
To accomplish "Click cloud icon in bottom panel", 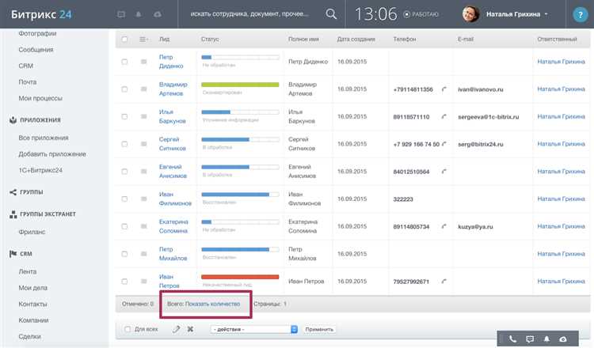I will tap(563, 339).
